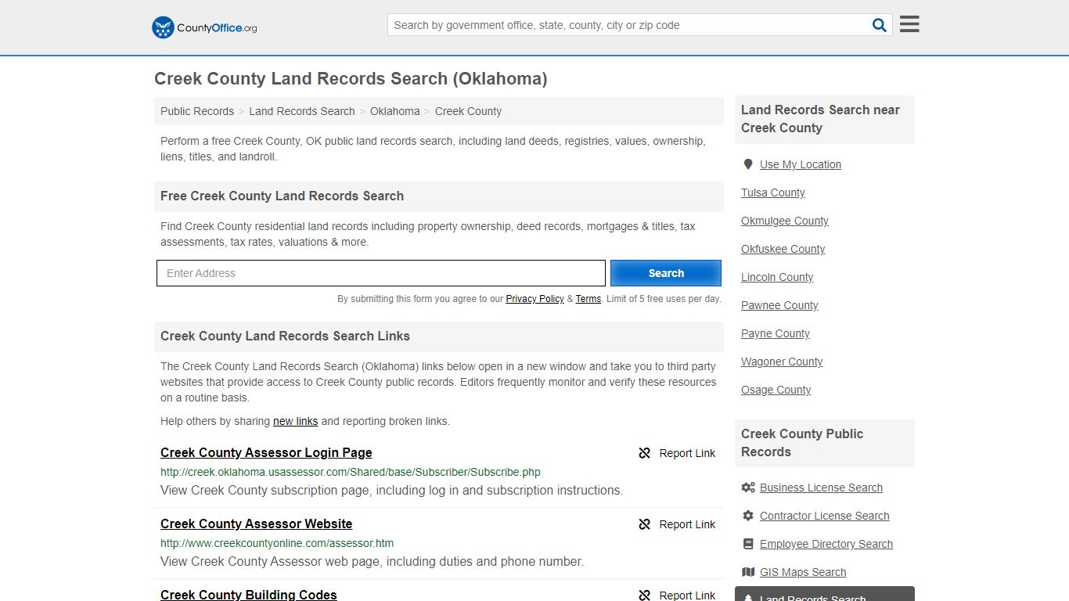Click the CountyOffice.org logo
Image resolution: width=1069 pixels, height=601 pixels.
click(204, 27)
